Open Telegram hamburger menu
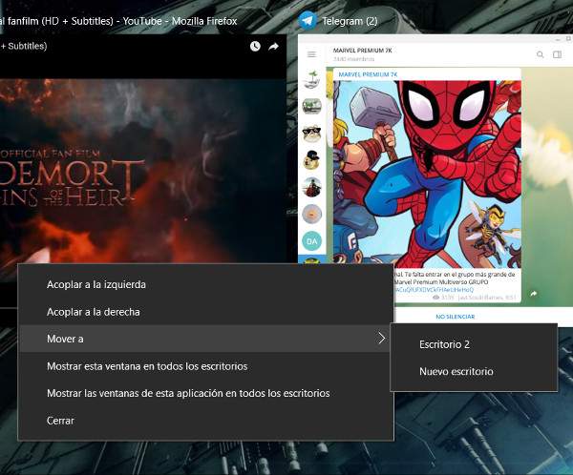The image size is (573, 475). 311,54
